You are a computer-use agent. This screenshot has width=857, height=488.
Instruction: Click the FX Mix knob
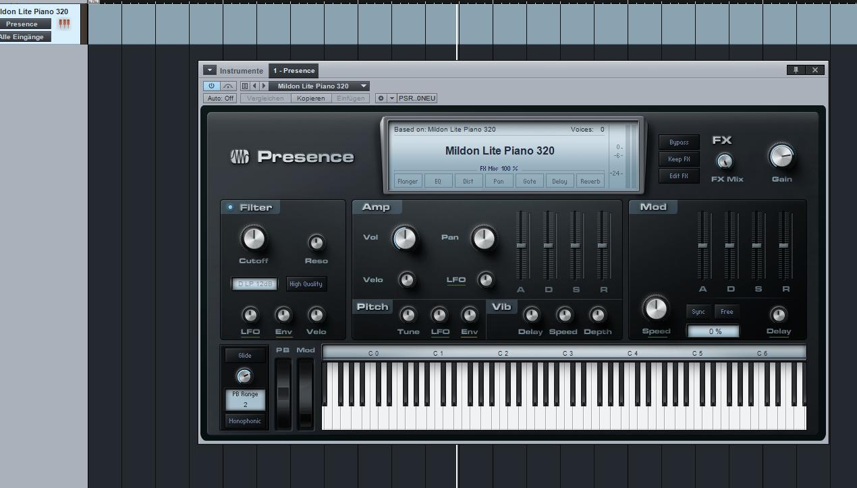pyautogui.click(x=724, y=161)
